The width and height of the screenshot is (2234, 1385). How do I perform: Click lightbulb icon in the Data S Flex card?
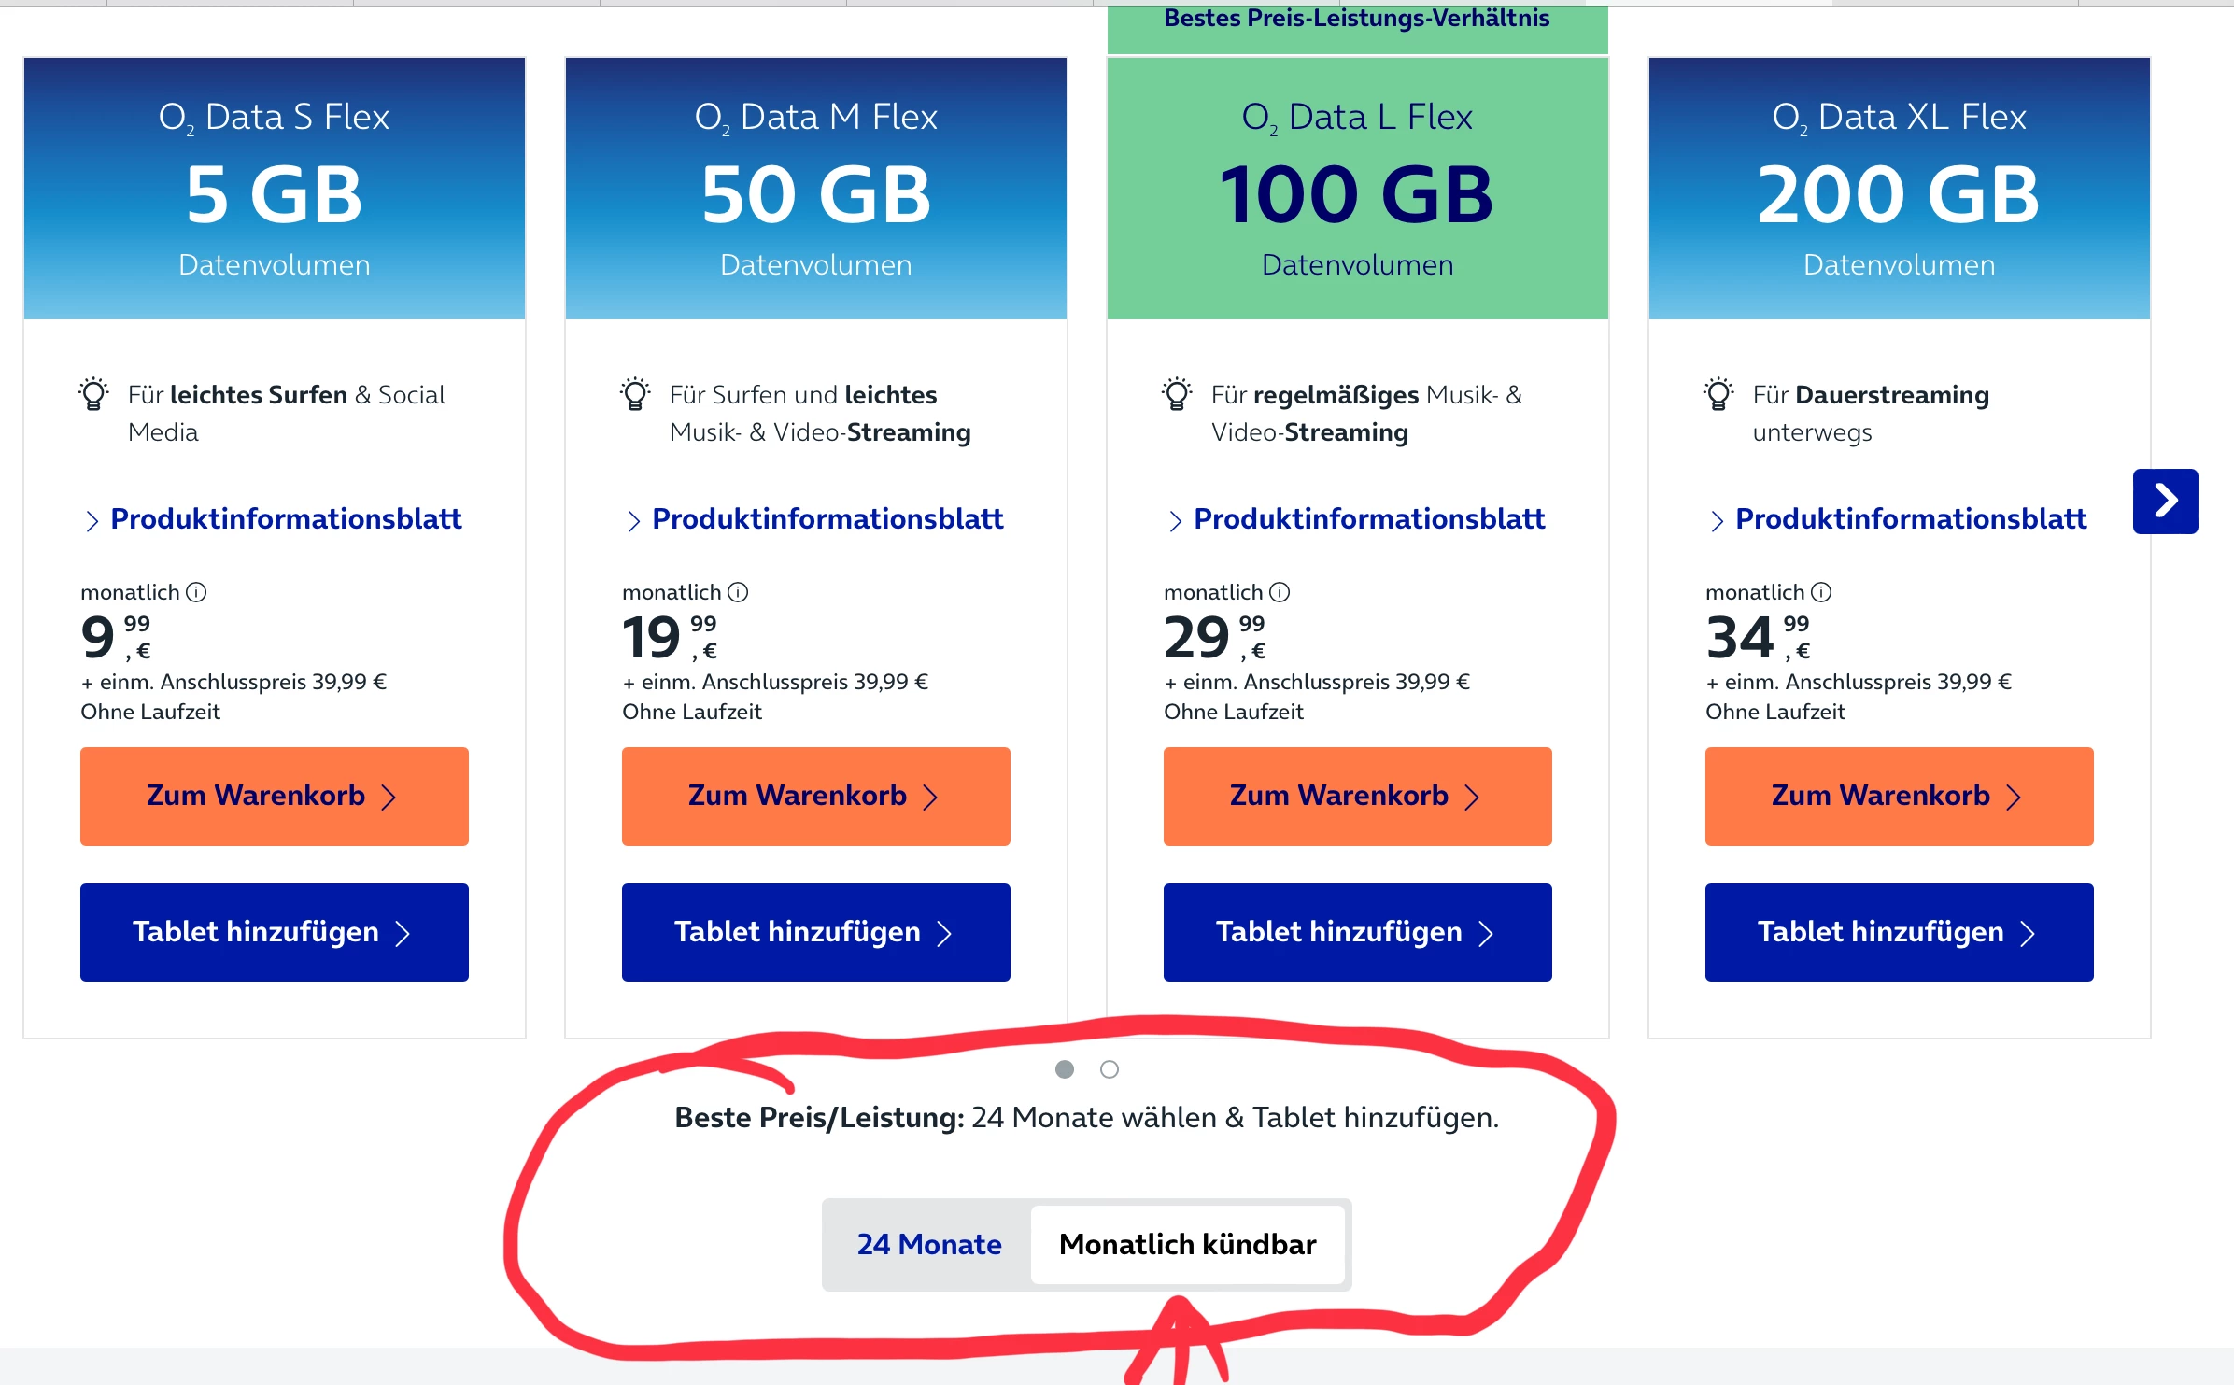click(93, 394)
